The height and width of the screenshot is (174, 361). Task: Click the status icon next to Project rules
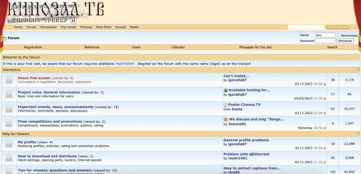tap(9, 94)
